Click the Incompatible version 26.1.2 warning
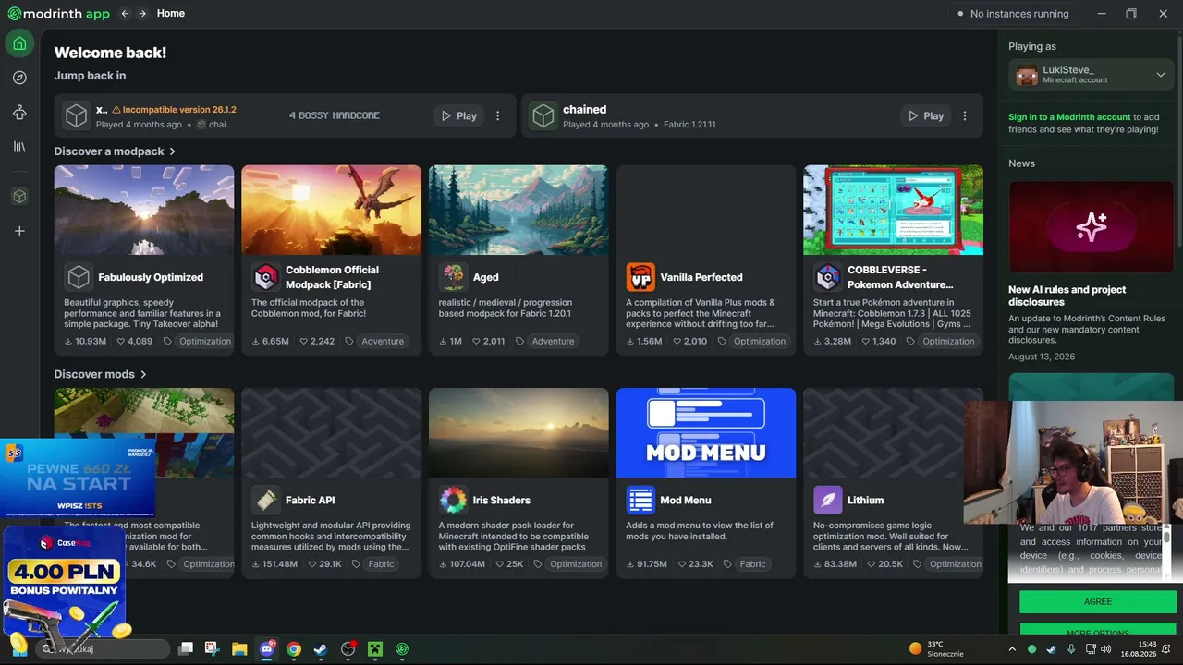The image size is (1183, 665). click(x=174, y=109)
